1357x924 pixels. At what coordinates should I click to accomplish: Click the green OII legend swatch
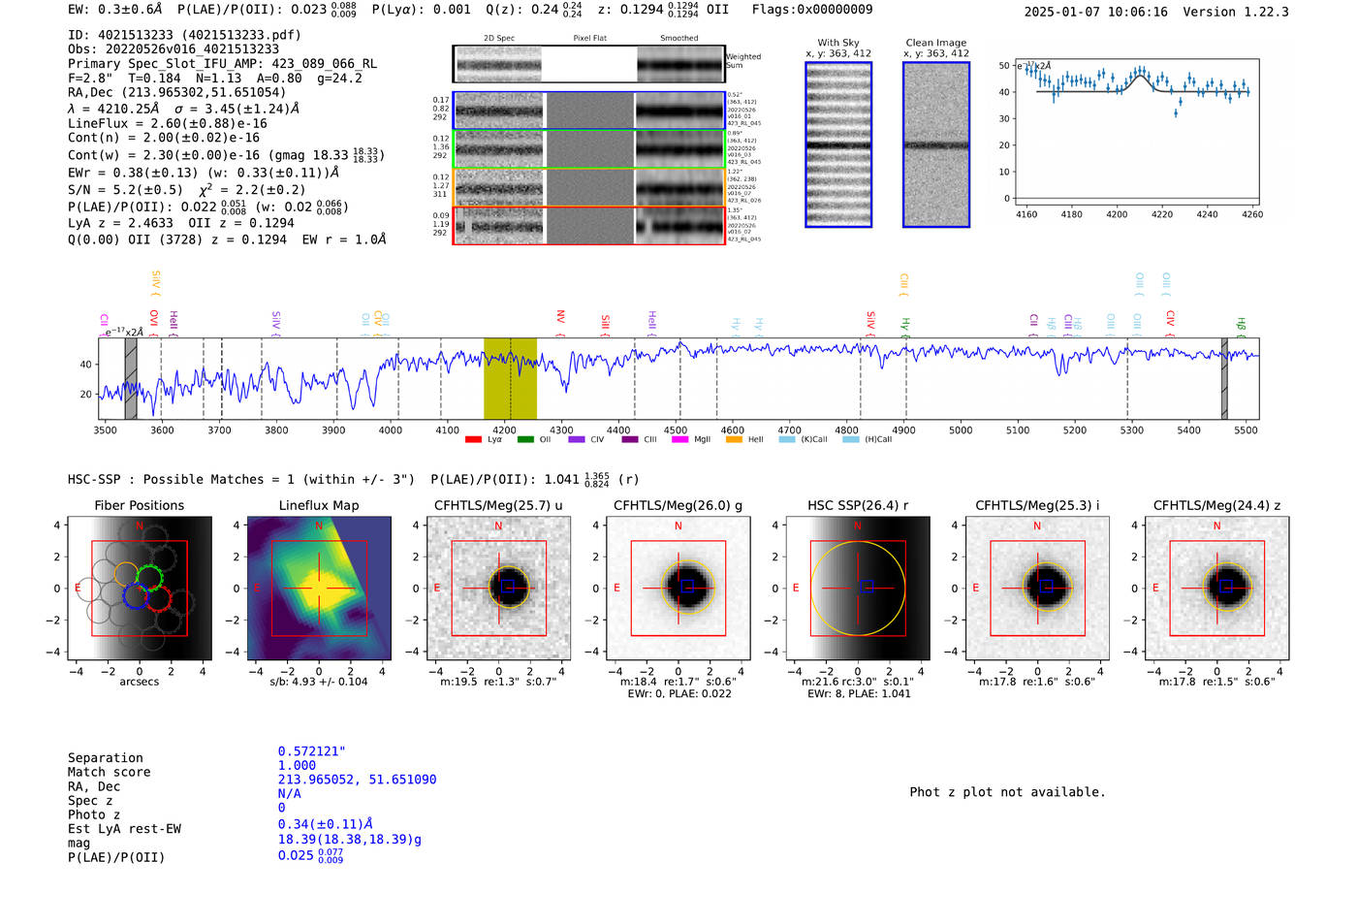click(x=525, y=440)
